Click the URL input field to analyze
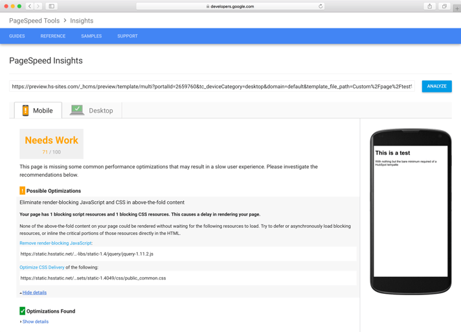 tap(212, 86)
